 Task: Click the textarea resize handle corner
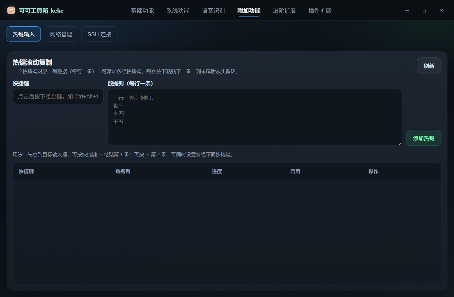[x=400, y=144]
